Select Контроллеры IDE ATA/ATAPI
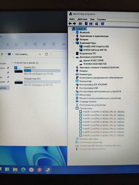 pos(93,85)
